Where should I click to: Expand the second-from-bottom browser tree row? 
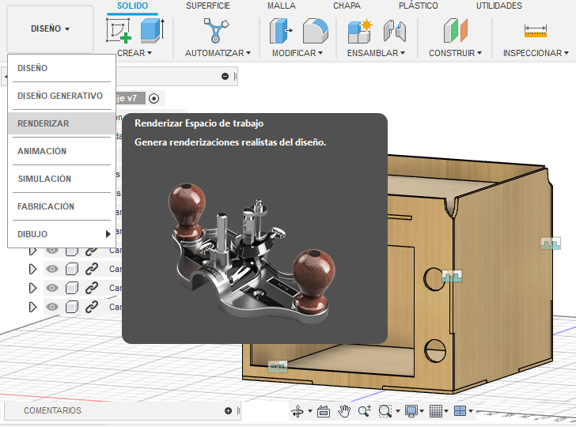(x=32, y=288)
